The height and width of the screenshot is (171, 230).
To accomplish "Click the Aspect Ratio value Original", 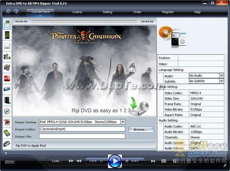I will tap(196, 115).
